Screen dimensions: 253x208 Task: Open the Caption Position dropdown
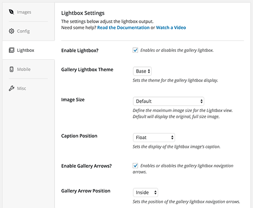[154, 137]
